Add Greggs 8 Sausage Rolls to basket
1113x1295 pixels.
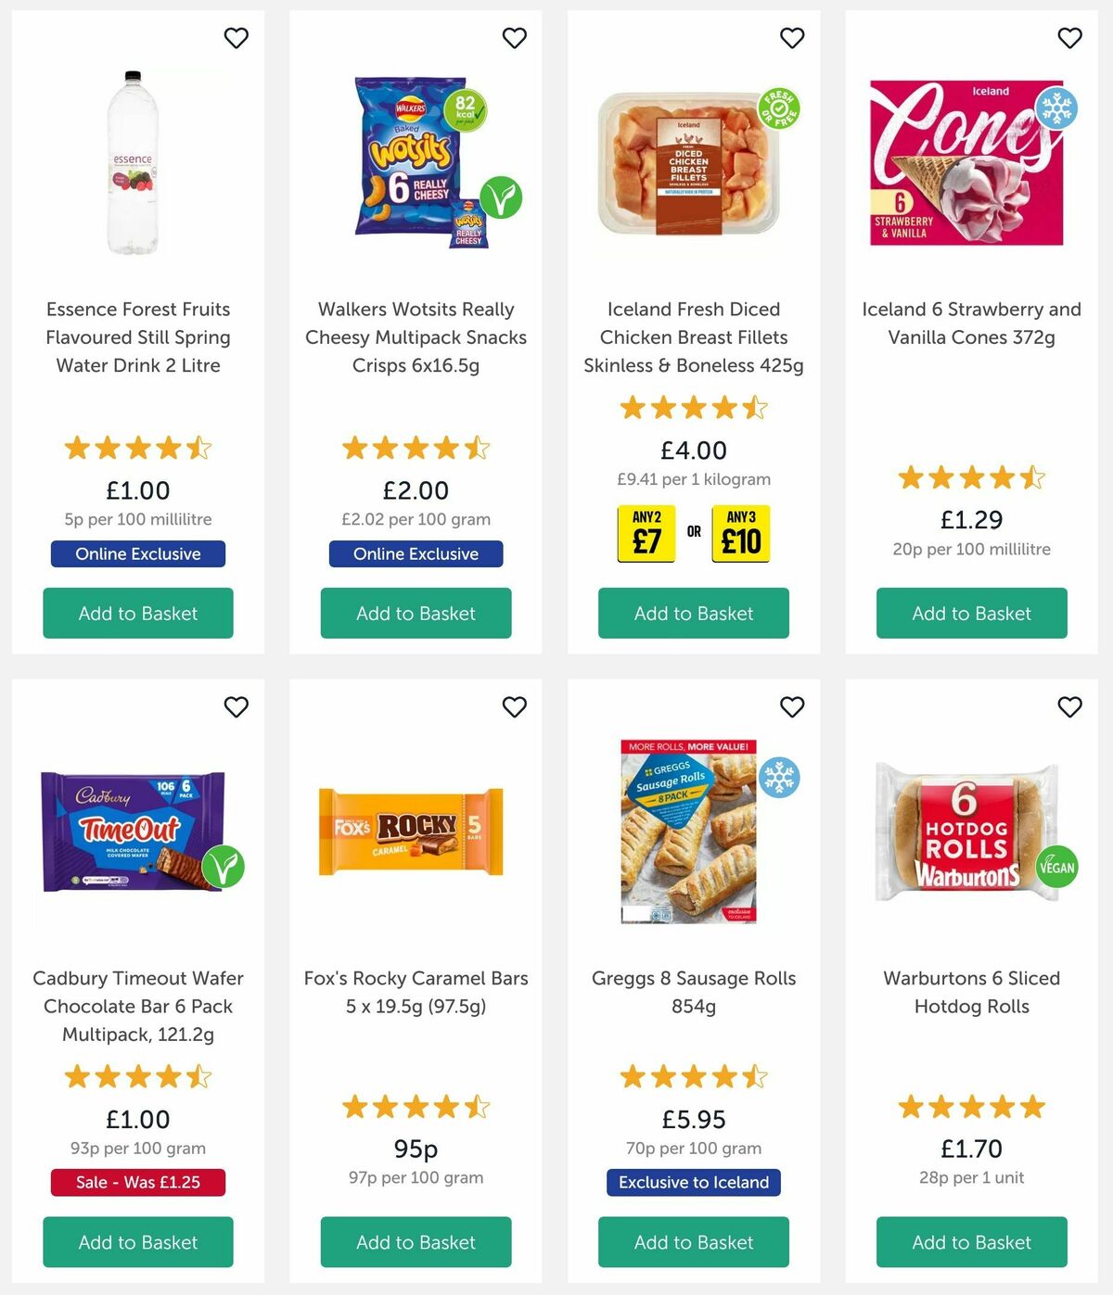[x=694, y=1242]
